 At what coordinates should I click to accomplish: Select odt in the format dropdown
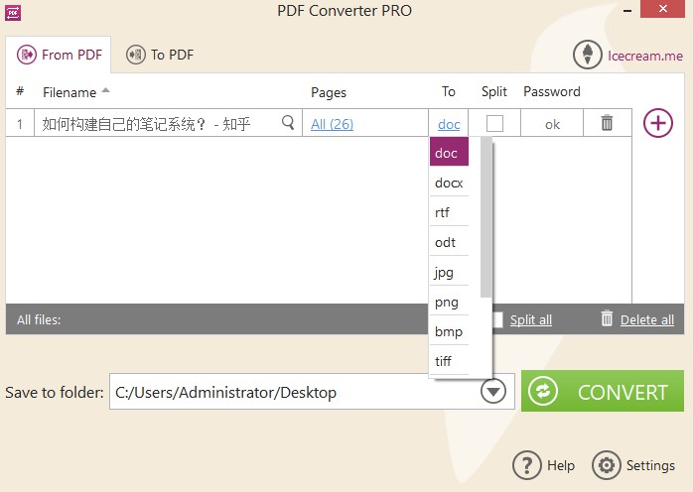pos(449,242)
